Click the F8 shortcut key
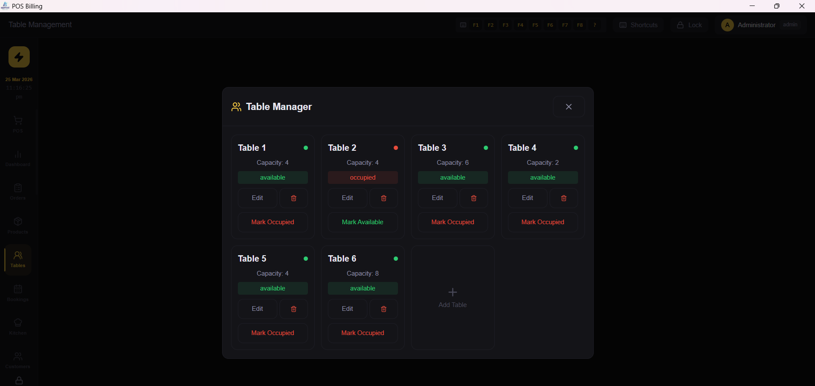Screen dimensions: 815x386 [580, 25]
